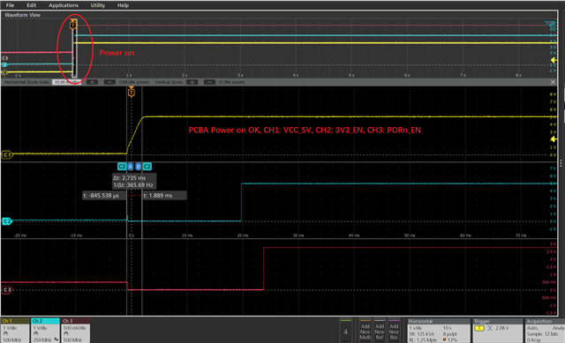Click the Vertical Zoom minus button
Screen dimensions: 565x343
209,82
